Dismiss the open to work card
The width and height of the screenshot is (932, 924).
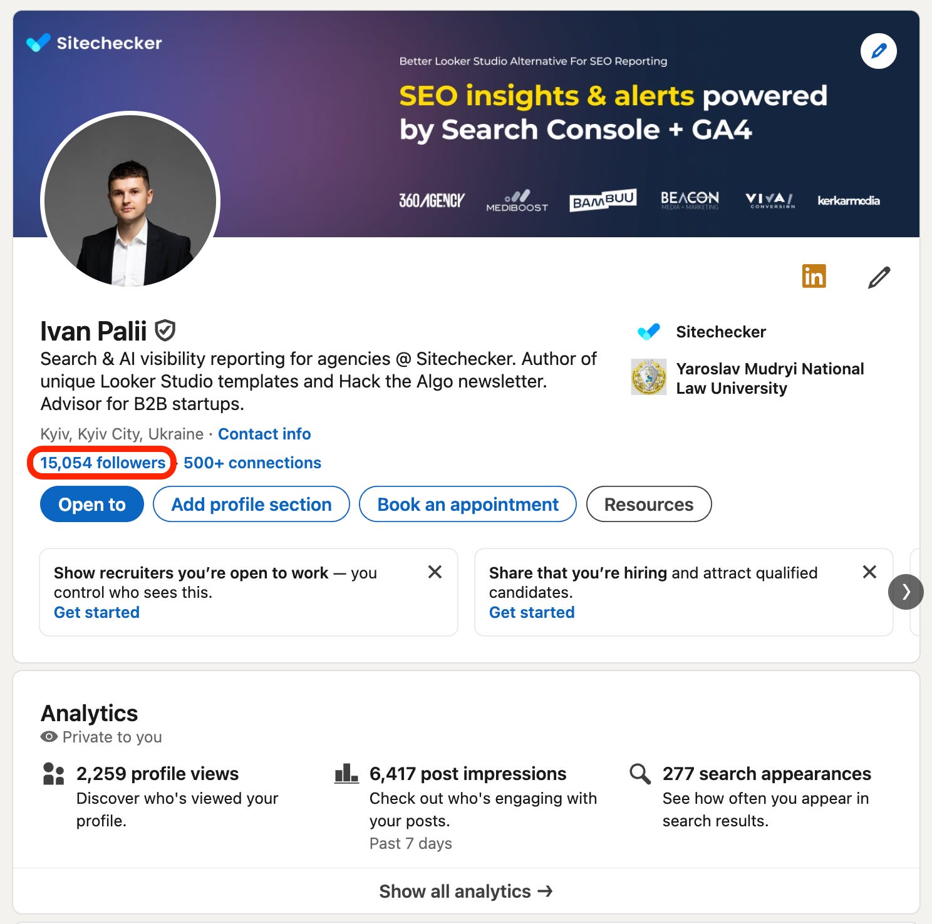[435, 572]
